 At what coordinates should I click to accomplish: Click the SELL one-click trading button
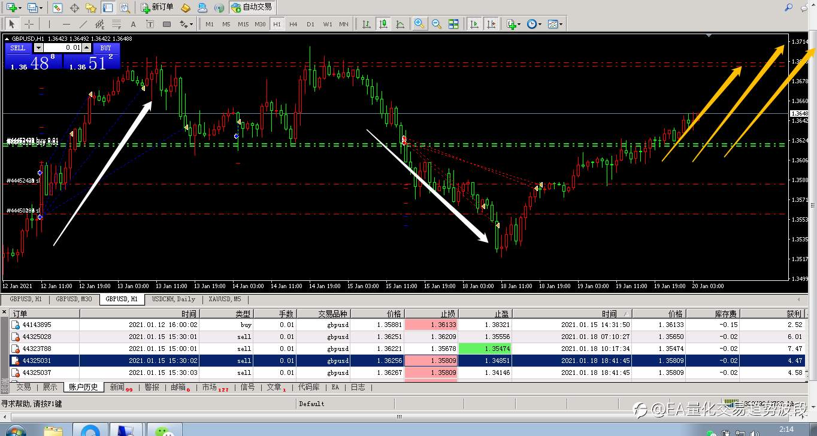point(18,48)
